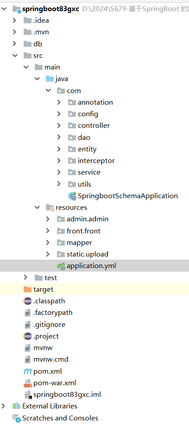Select the mvnw.cmd file name

[51, 359]
